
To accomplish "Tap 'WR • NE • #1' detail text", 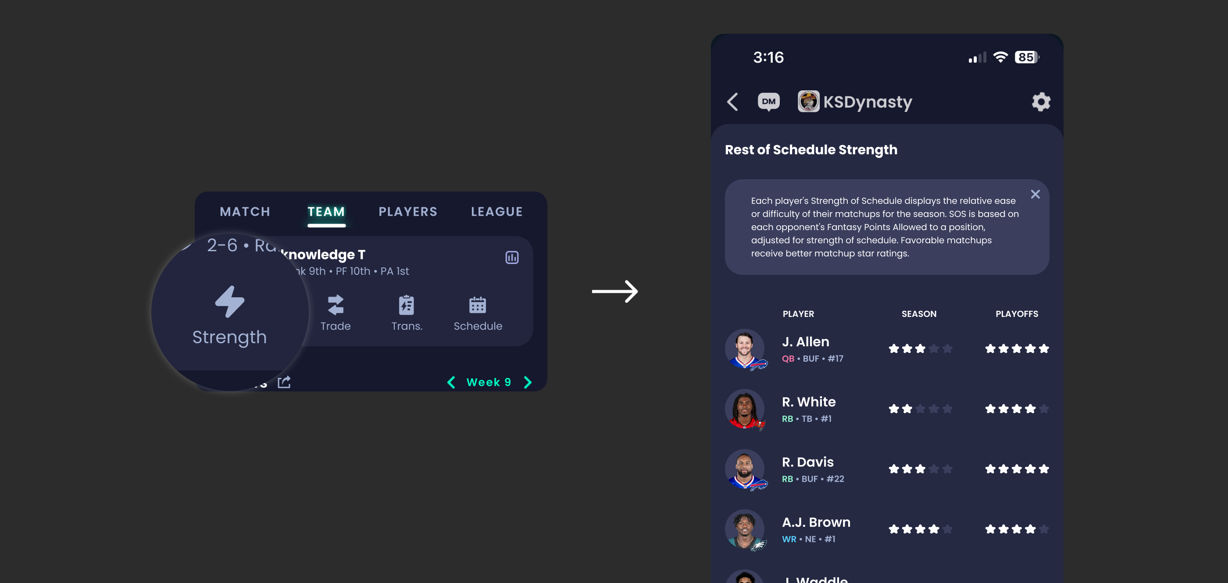I will click(x=808, y=539).
